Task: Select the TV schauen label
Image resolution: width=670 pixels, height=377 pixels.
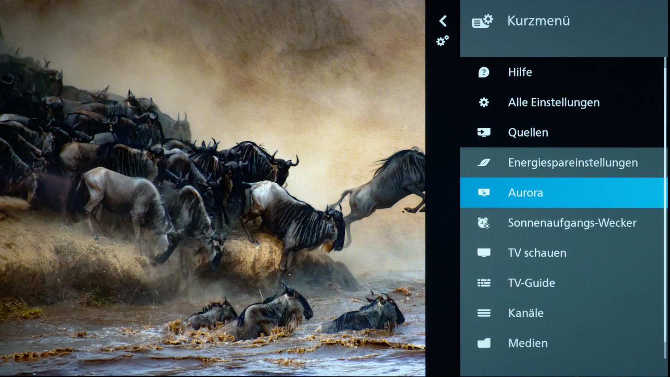Action: coord(537,253)
